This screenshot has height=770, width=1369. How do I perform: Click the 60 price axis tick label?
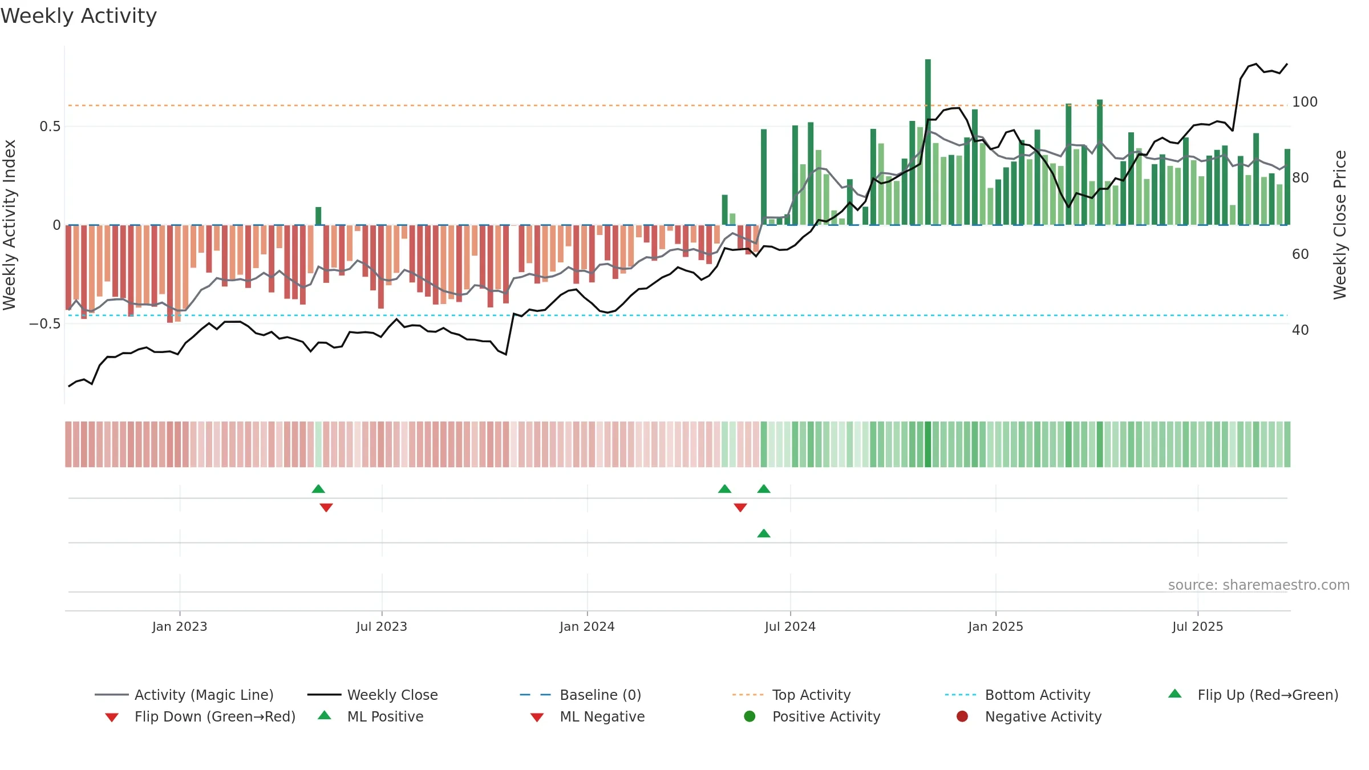click(x=1301, y=254)
